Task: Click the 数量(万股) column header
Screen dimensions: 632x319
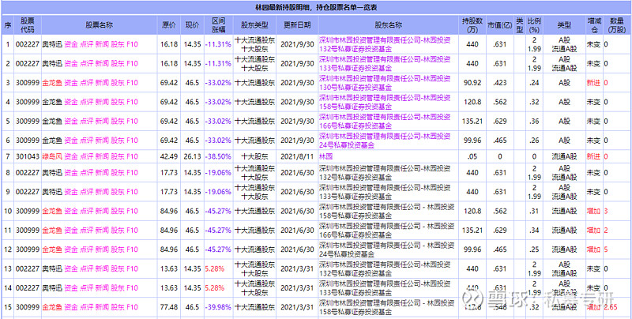Action: pos(617,25)
